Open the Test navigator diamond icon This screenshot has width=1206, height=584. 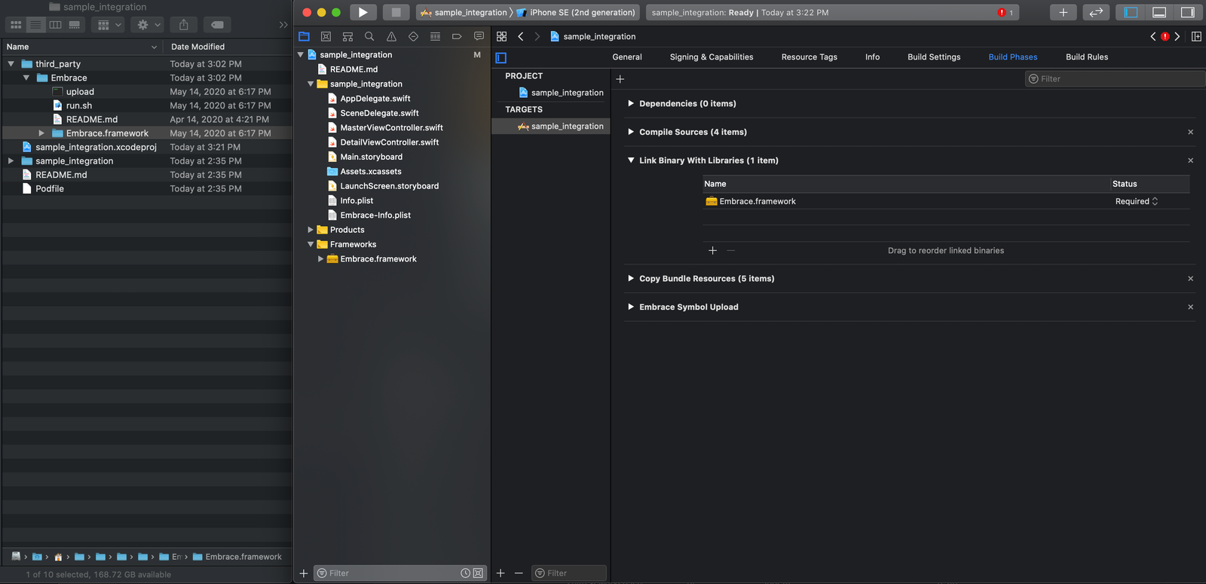pyautogui.click(x=413, y=36)
